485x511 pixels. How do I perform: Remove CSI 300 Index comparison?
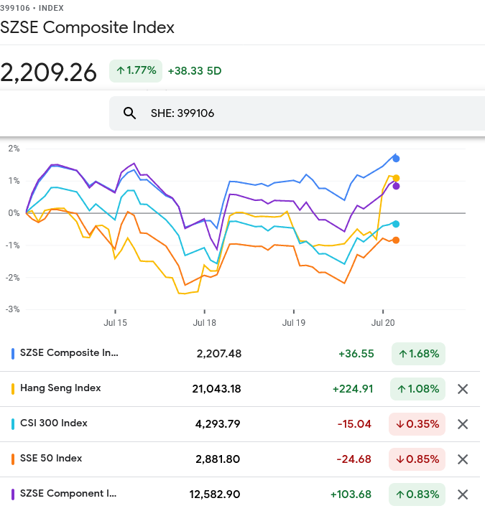[463, 424]
